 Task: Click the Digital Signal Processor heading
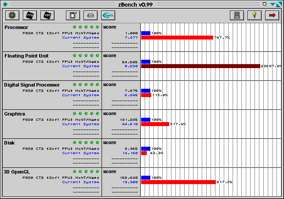coord(32,84)
